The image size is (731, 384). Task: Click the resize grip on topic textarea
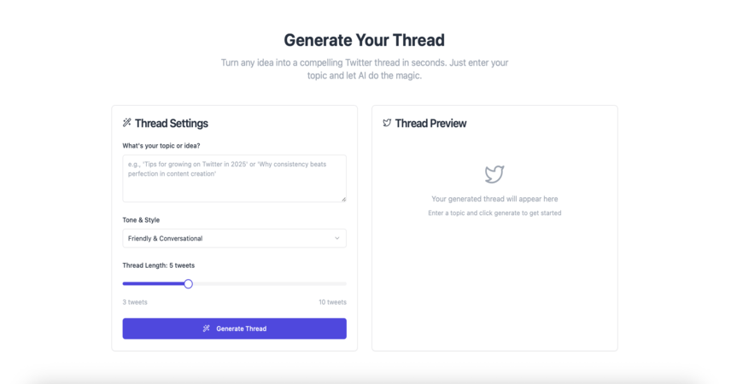343,199
